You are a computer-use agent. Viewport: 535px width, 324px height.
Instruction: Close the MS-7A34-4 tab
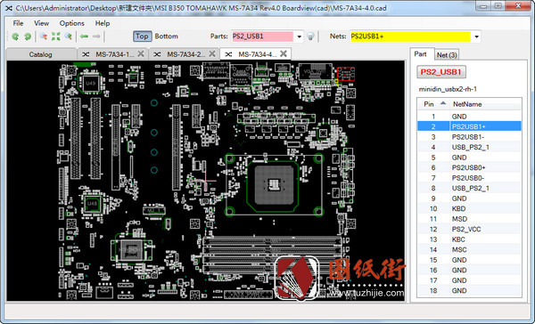[x=284, y=53]
